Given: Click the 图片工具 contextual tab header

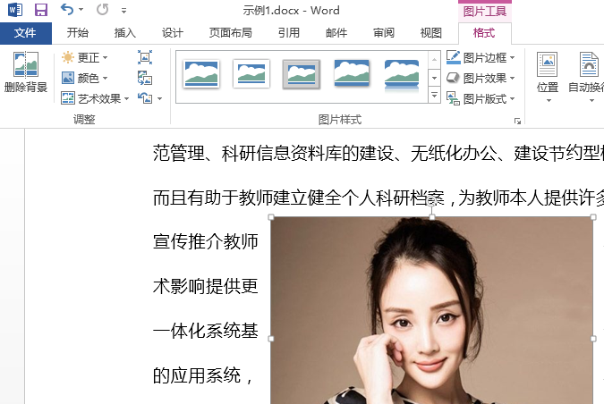Looking at the screenshot, I should [485, 11].
